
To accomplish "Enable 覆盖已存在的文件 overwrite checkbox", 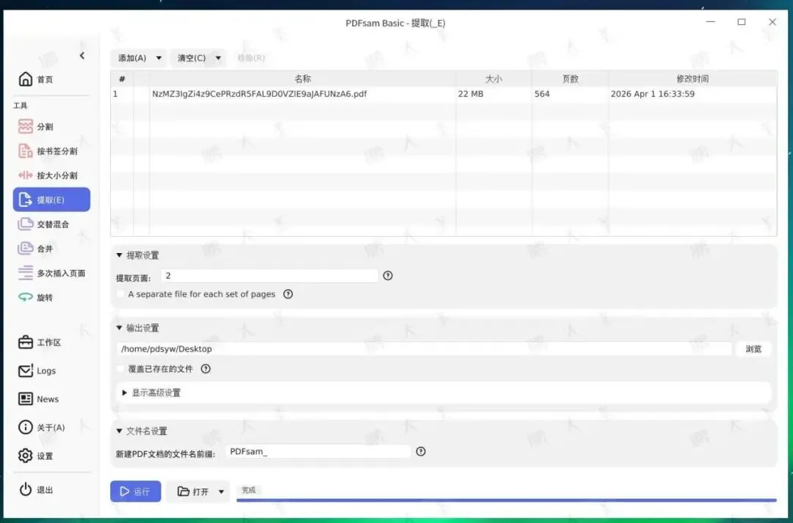I will [x=120, y=368].
